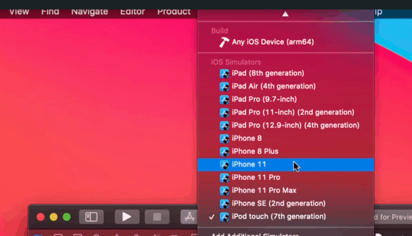412x236 pixels.
Task: Open the Navigate menu
Action: (90, 11)
